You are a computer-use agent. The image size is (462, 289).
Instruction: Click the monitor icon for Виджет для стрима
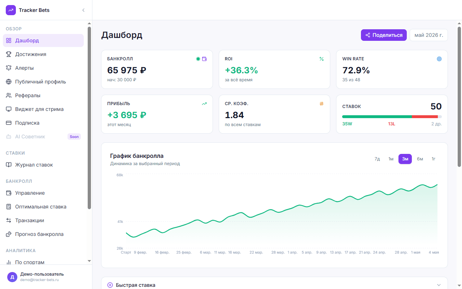coord(9,109)
